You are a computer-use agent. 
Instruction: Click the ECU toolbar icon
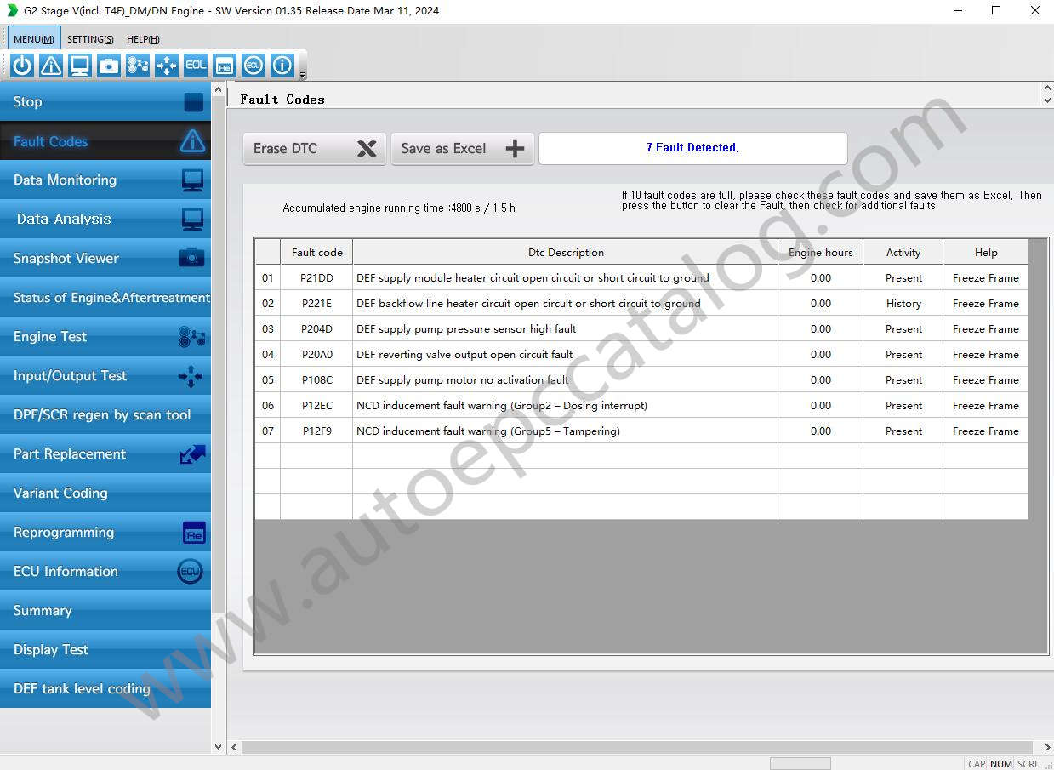coord(254,66)
